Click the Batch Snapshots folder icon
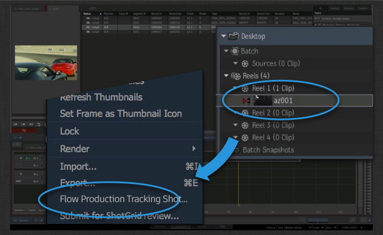The width and height of the screenshot is (383, 235). pyautogui.click(x=236, y=150)
